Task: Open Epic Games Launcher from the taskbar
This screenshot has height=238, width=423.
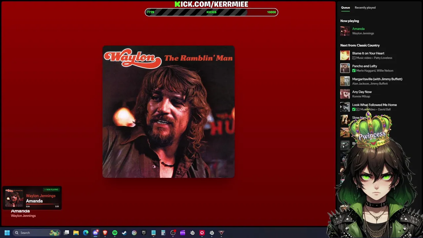Action: tap(144, 233)
